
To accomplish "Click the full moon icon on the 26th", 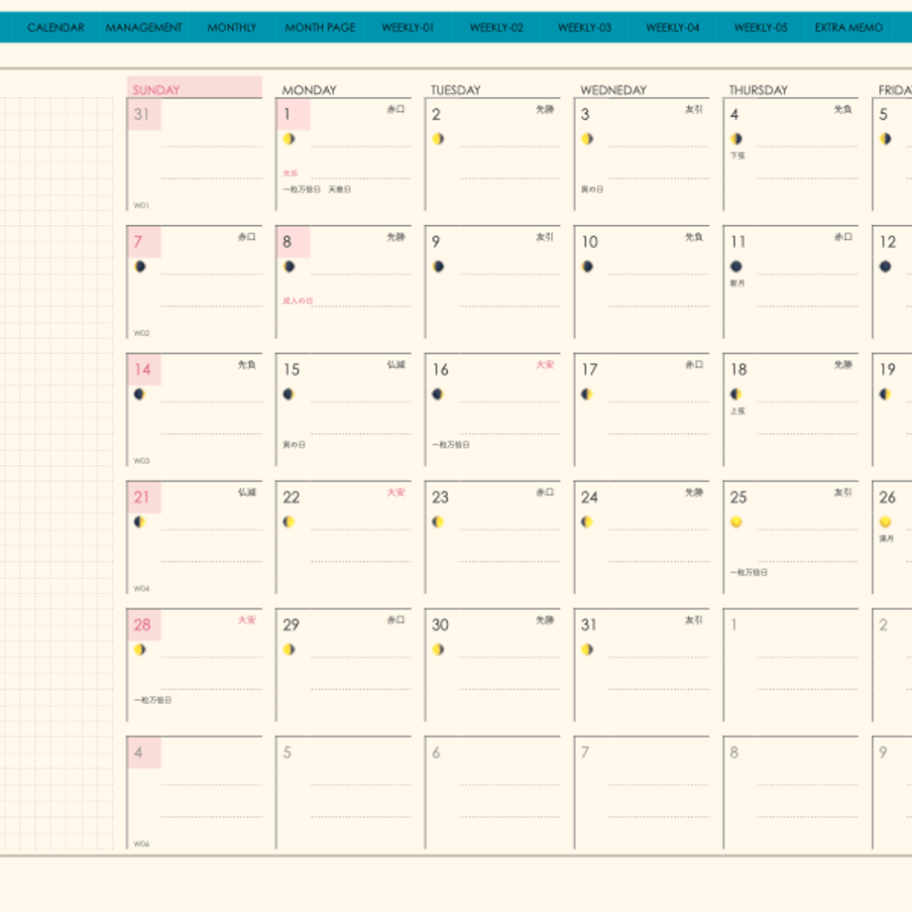I will (885, 521).
